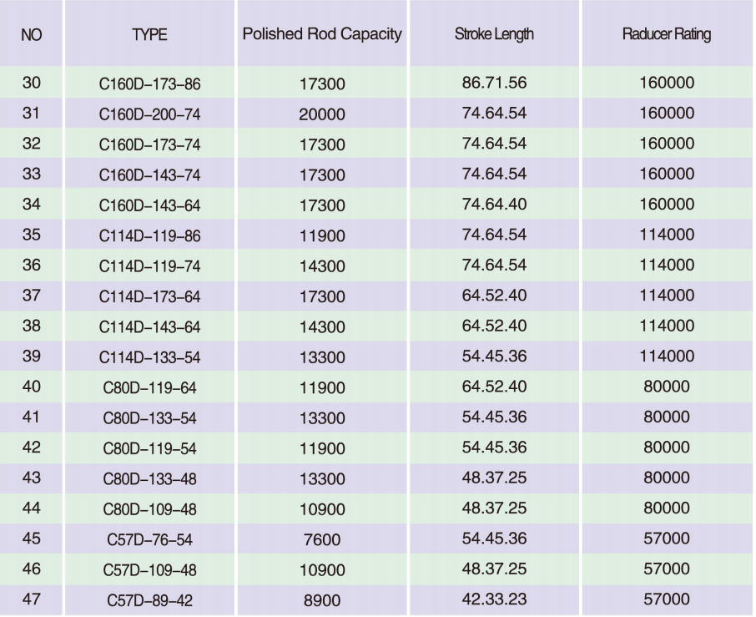Select type cell C160D-200-74

tap(149, 114)
